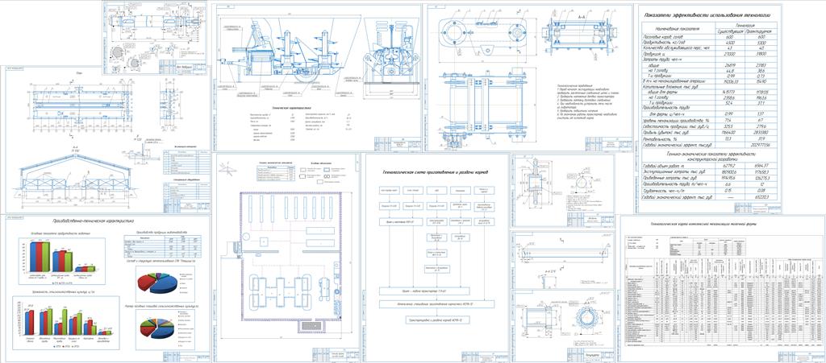
Task: Click the "Трудоемкость, чел-ч/т" table row
Action: 709,191
